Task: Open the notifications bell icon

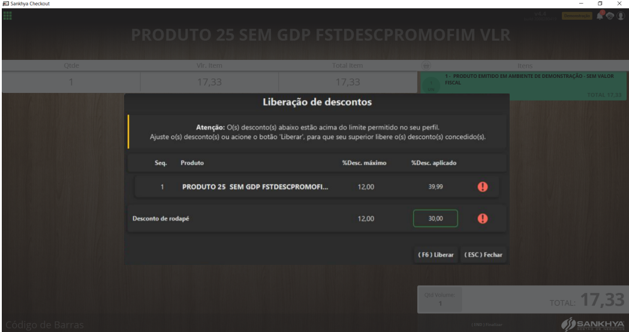Action: pyautogui.click(x=600, y=16)
